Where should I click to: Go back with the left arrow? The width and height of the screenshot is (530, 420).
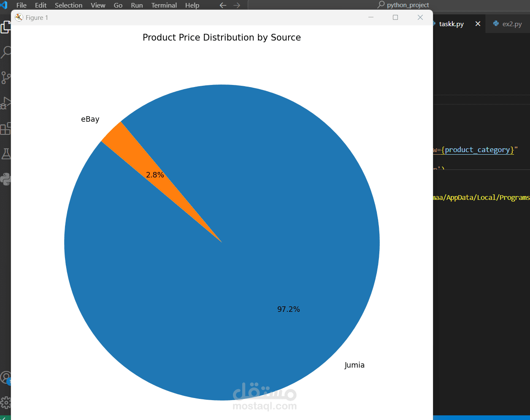point(223,5)
